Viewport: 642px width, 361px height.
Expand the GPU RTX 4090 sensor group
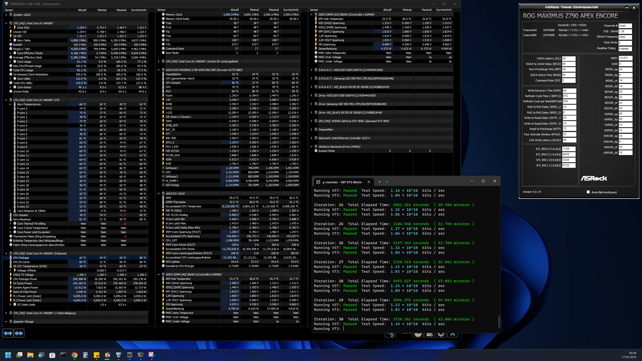(311, 121)
